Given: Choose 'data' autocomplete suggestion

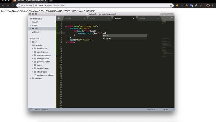Looking at the screenshot, I should pyautogui.click(x=125, y=36).
